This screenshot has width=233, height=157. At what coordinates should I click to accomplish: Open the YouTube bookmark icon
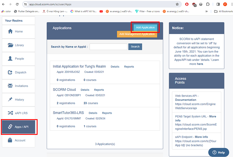[x=101, y=11]
